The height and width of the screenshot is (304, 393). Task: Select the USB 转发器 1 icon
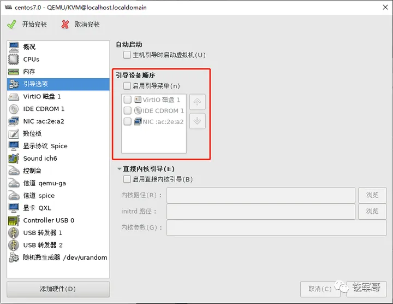coord(14,233)
